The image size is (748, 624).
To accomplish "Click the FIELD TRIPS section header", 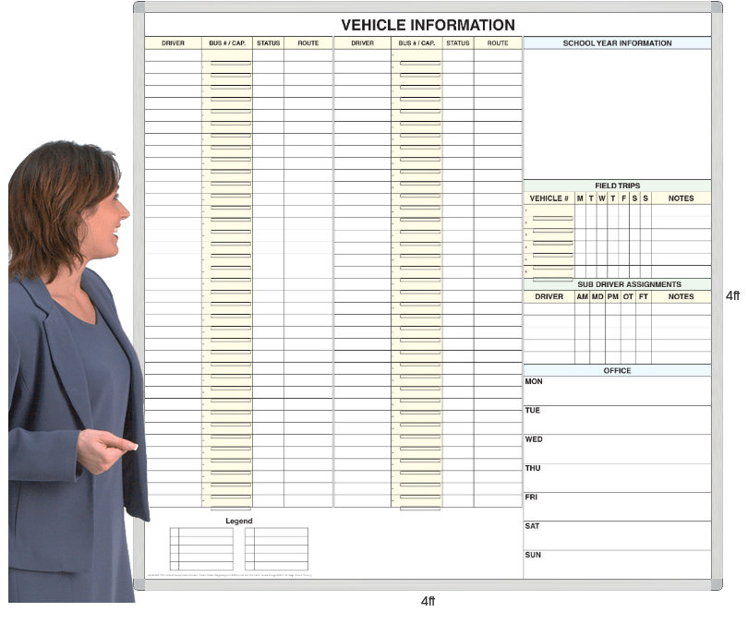I will [x=617, y=186].
